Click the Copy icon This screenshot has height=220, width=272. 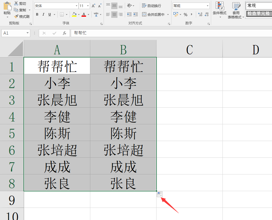(x=16, y=10)
